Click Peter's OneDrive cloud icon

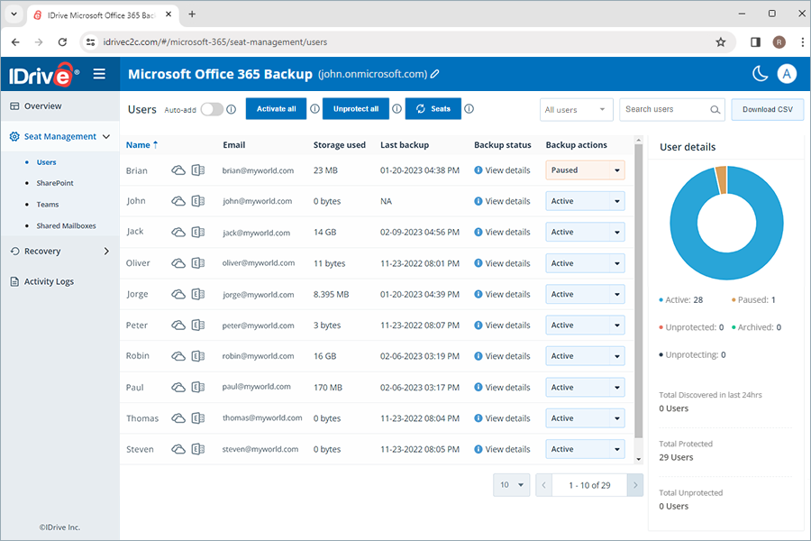point(178,326)
